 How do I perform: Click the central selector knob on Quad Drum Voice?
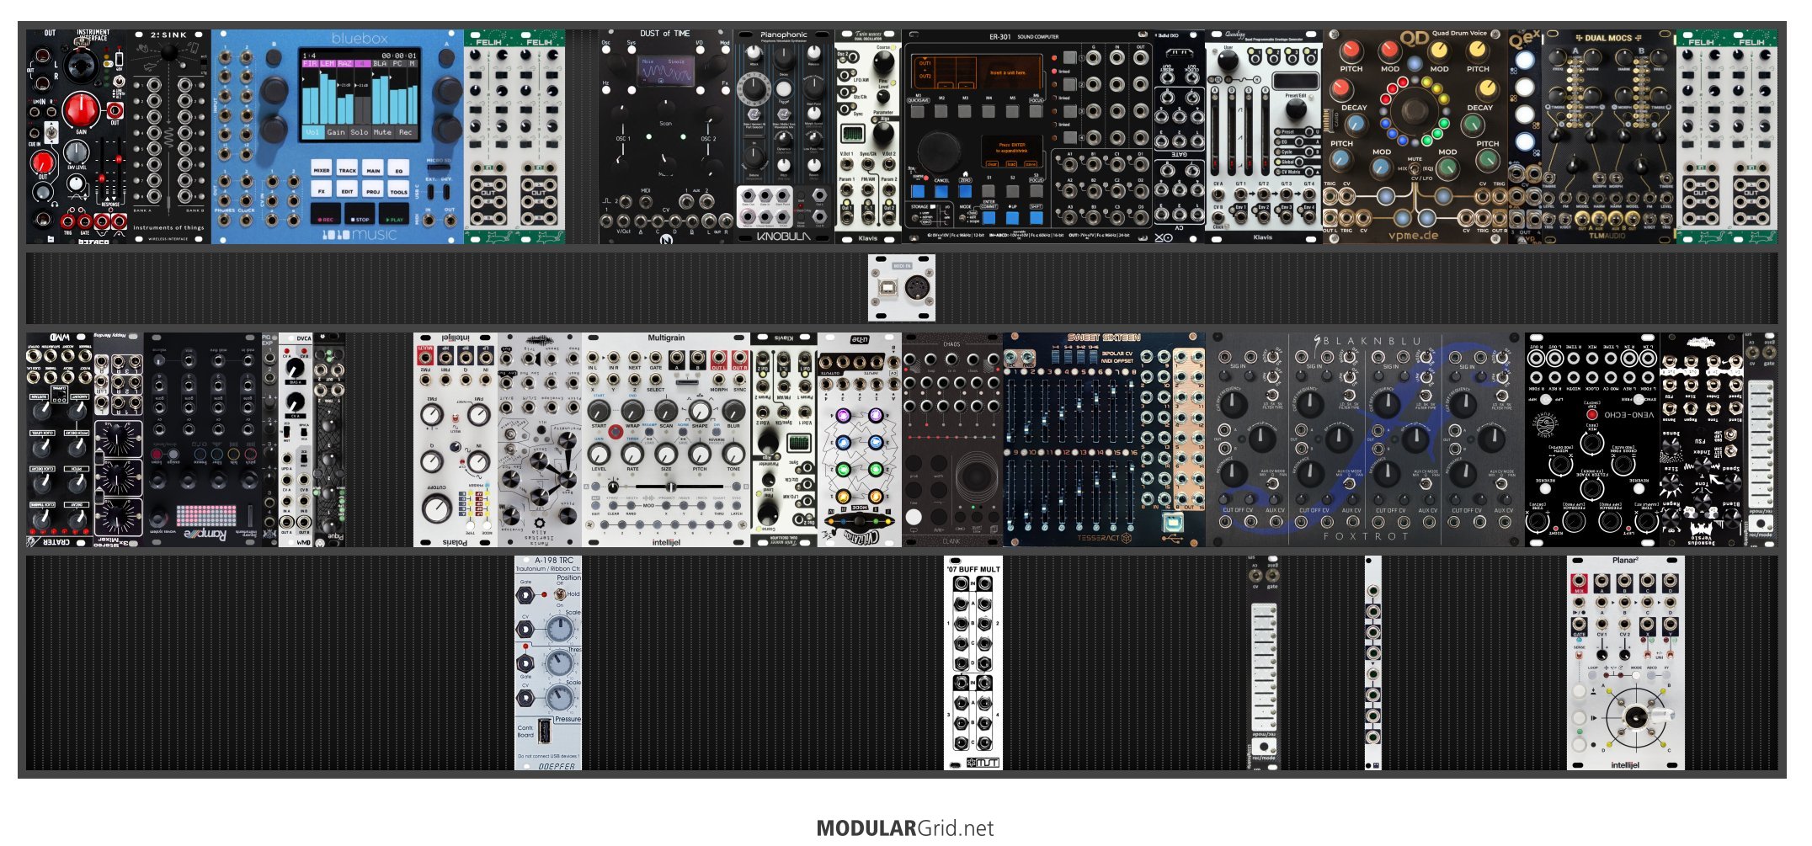[x=1415, y=109]
